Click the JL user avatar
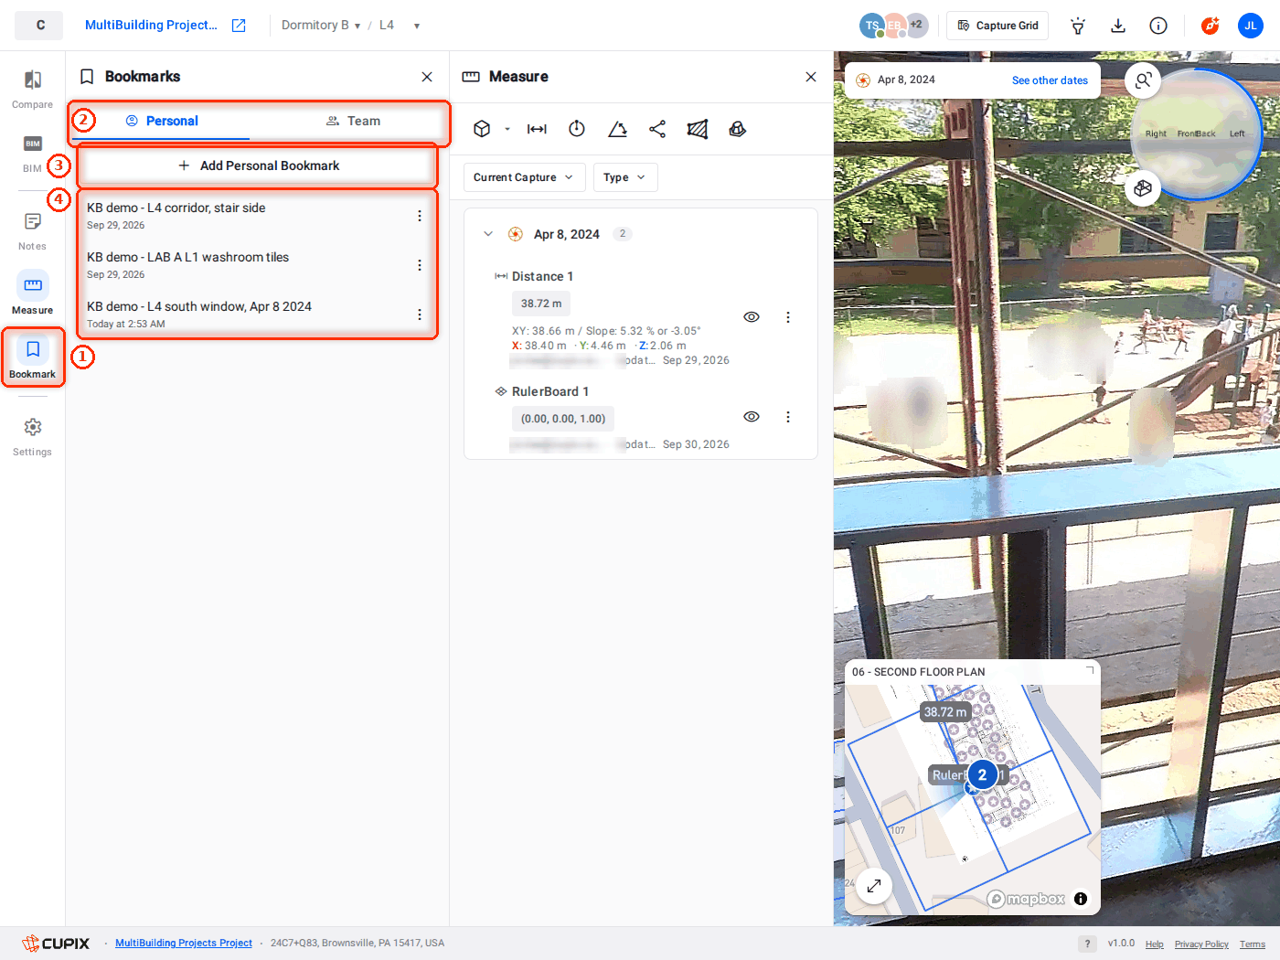This screenshot has height=960, width=1280. 1251,26
